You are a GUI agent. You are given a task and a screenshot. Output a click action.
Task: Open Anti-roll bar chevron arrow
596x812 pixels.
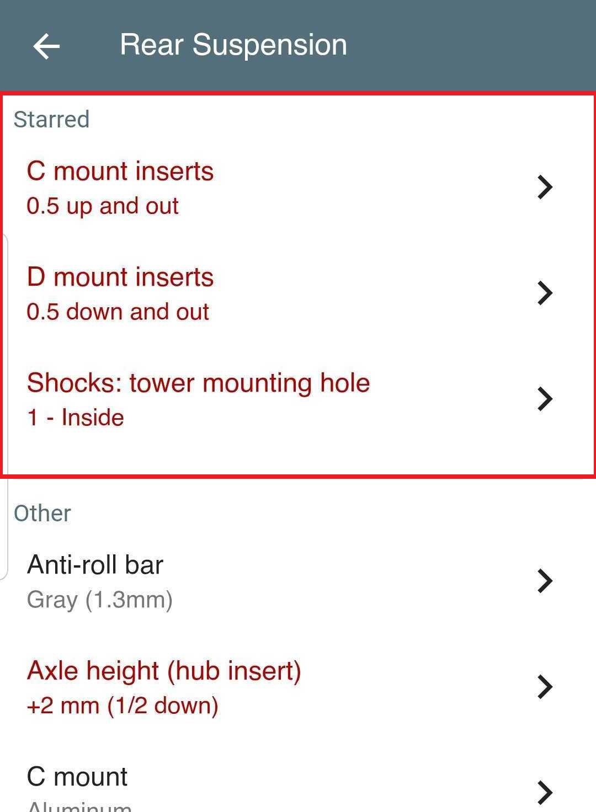(x=545, y=581)
